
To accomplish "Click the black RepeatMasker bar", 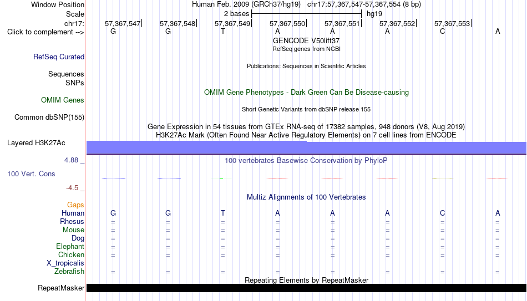I will tap(306, 288).
